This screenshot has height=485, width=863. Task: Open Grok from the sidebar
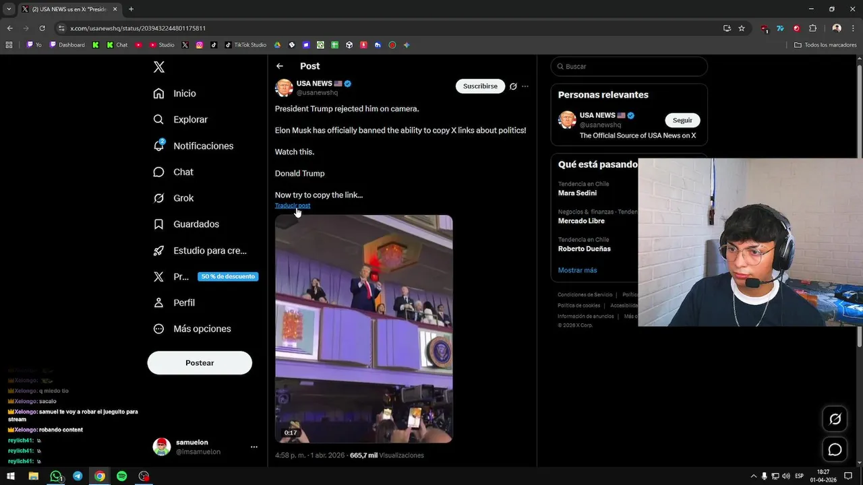tap(173, 198)
